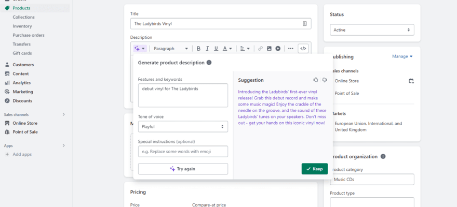Open text alignment options

coord(245,49)
